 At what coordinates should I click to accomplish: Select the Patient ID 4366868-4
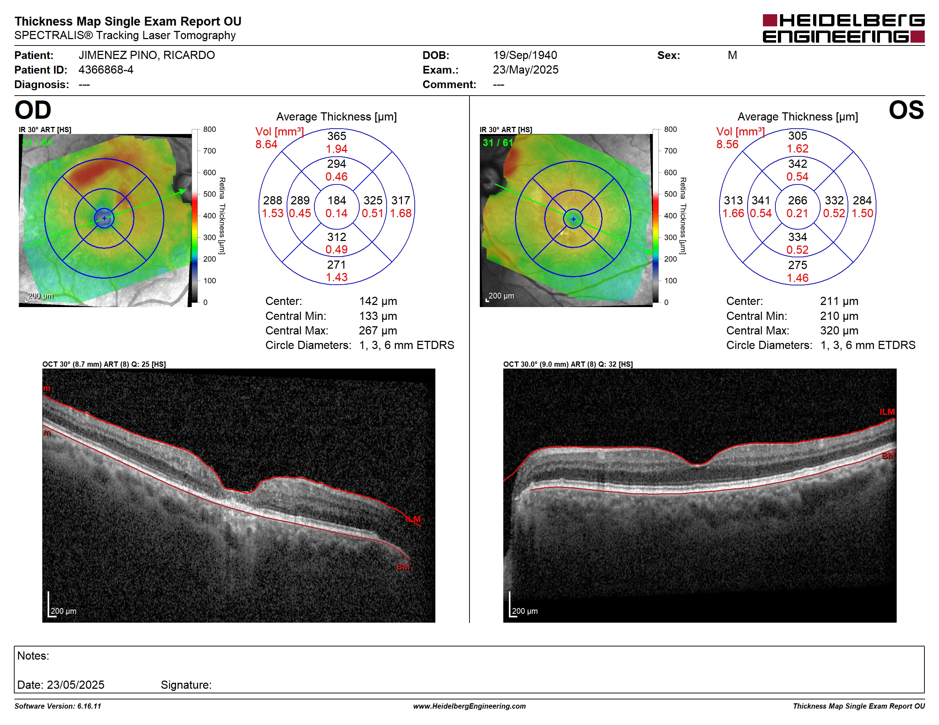coord(106,70)
